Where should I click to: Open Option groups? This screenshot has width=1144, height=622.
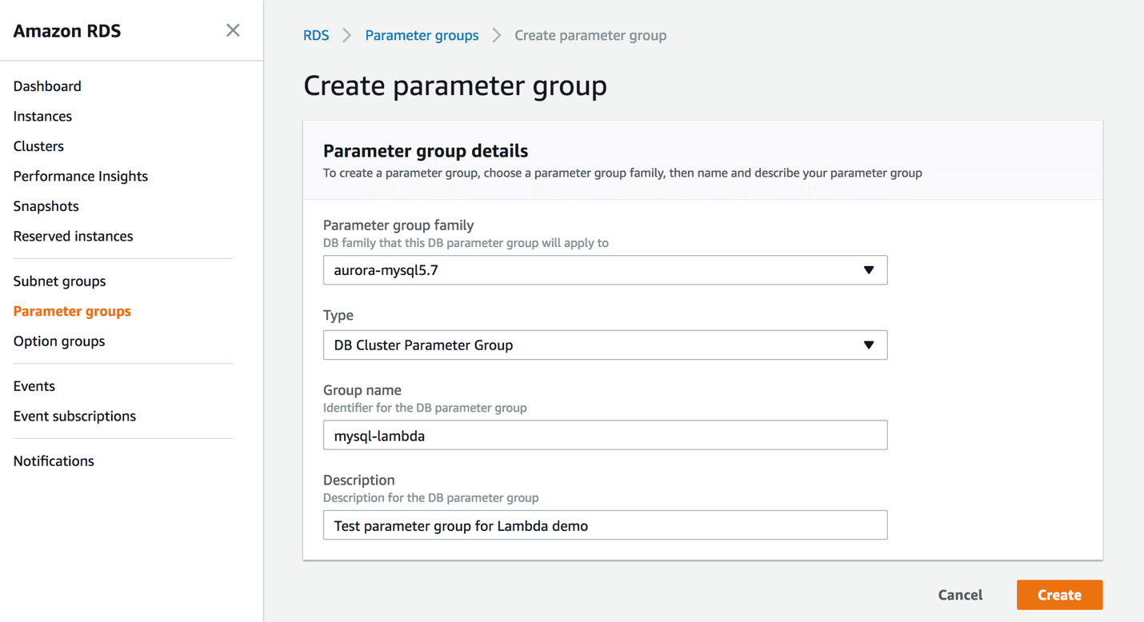pyautogui.click(x=59, y=341)
